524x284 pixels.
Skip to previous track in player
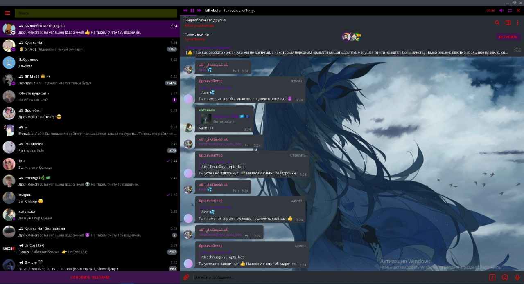point(185,10)
